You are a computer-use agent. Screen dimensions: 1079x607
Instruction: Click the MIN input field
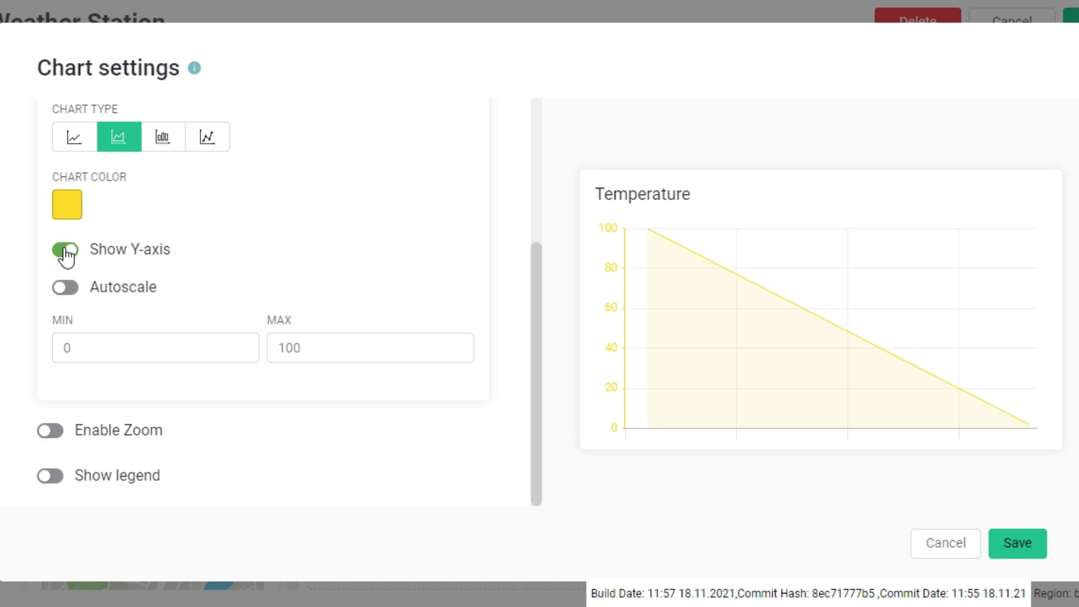(156, 348)
